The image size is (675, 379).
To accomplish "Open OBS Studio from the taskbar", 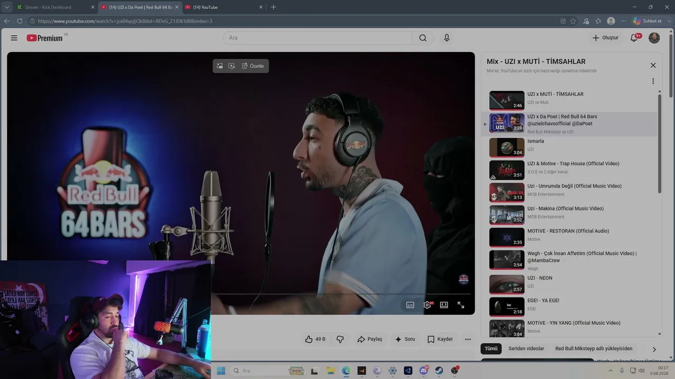I will 455,371.
